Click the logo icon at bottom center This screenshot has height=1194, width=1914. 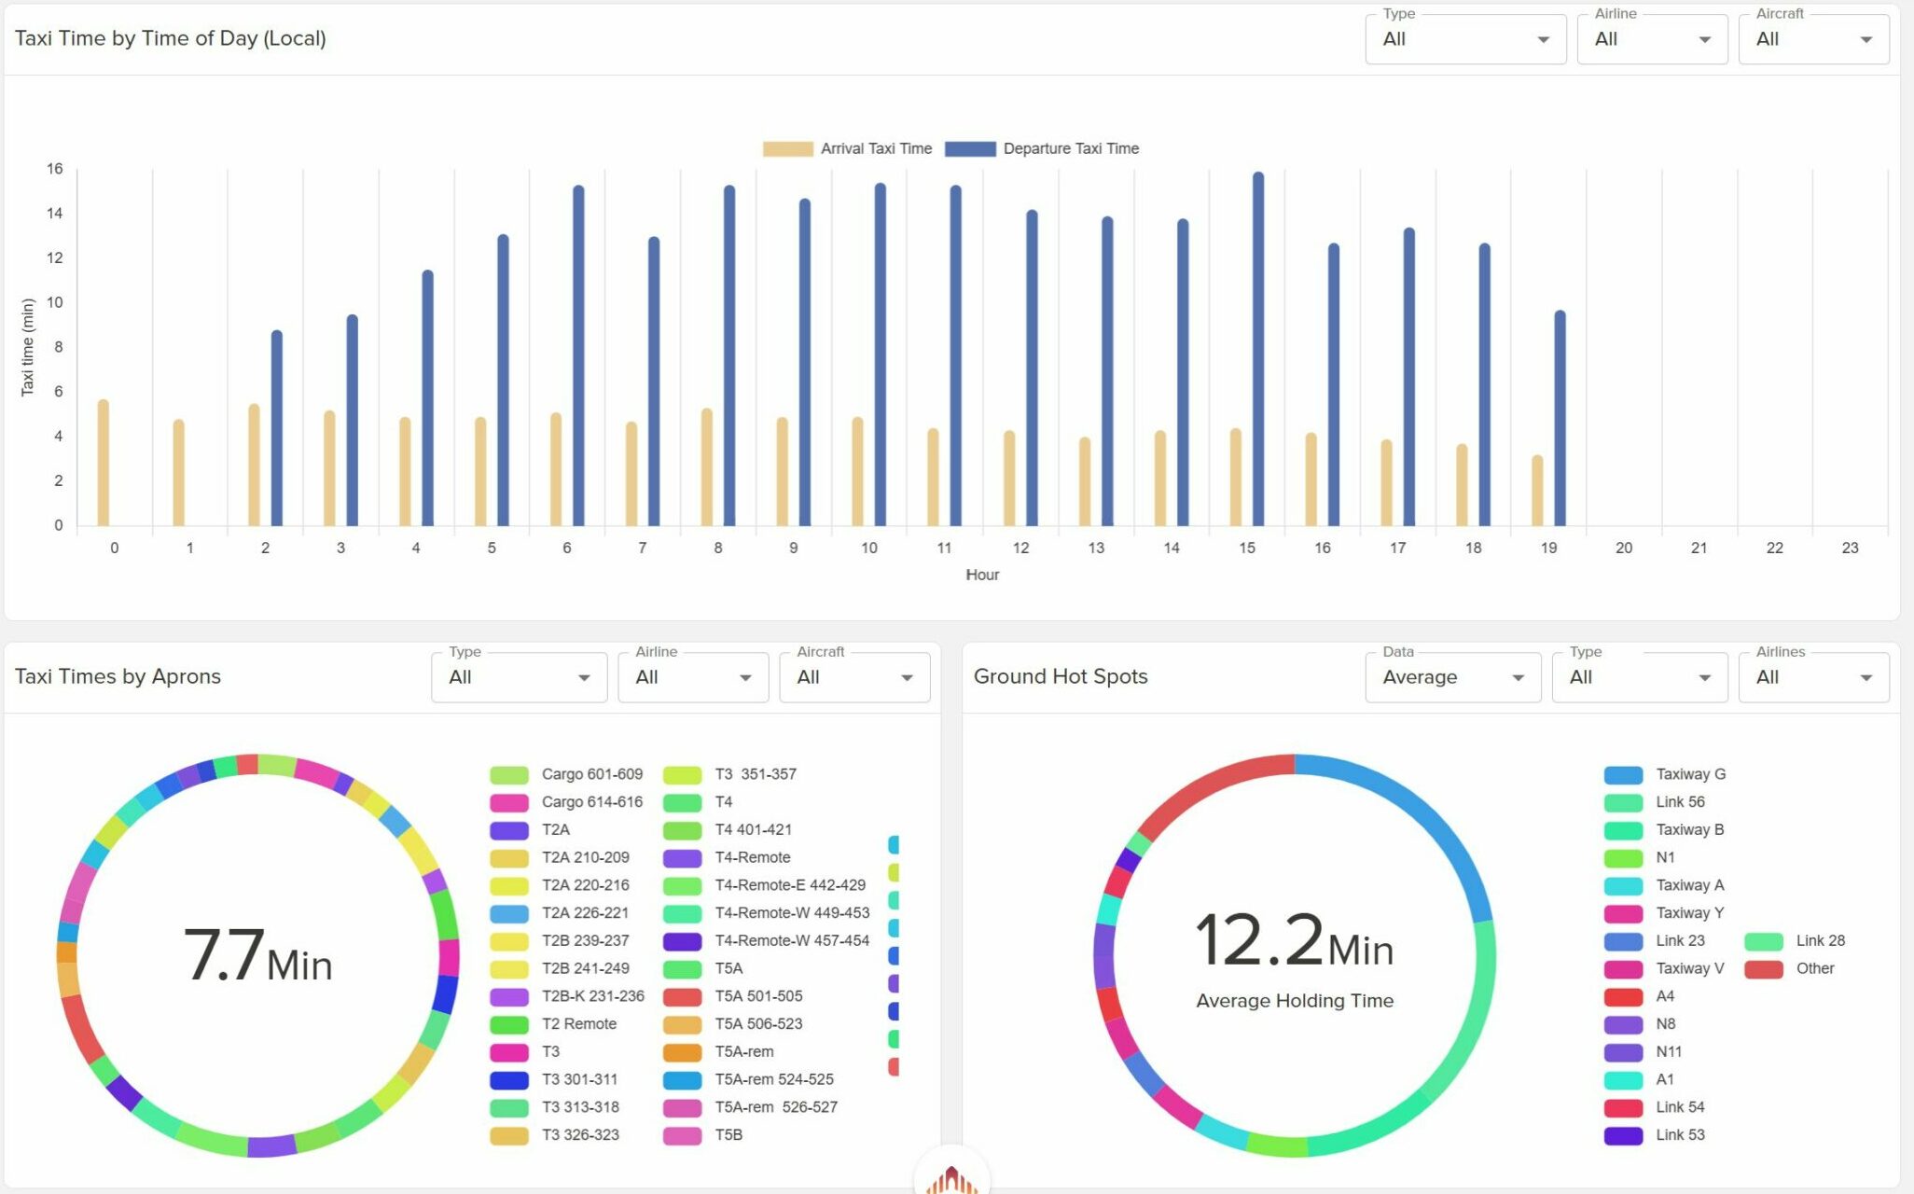click(951, 1177)
